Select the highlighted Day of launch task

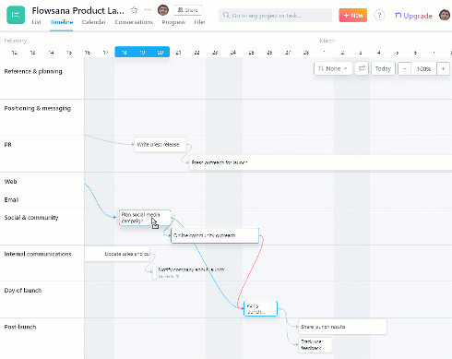[x=260, y=308]
